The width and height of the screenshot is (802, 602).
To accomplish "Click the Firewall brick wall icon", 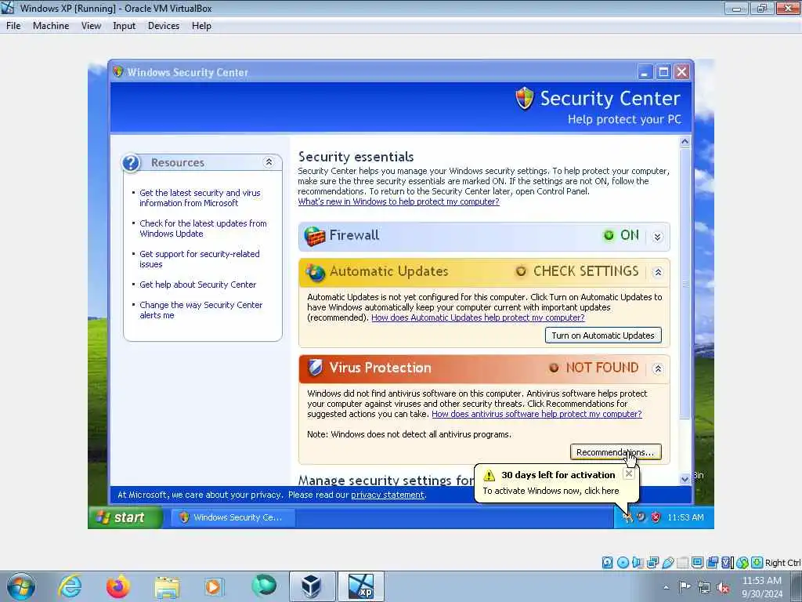I will click(315, 236).
